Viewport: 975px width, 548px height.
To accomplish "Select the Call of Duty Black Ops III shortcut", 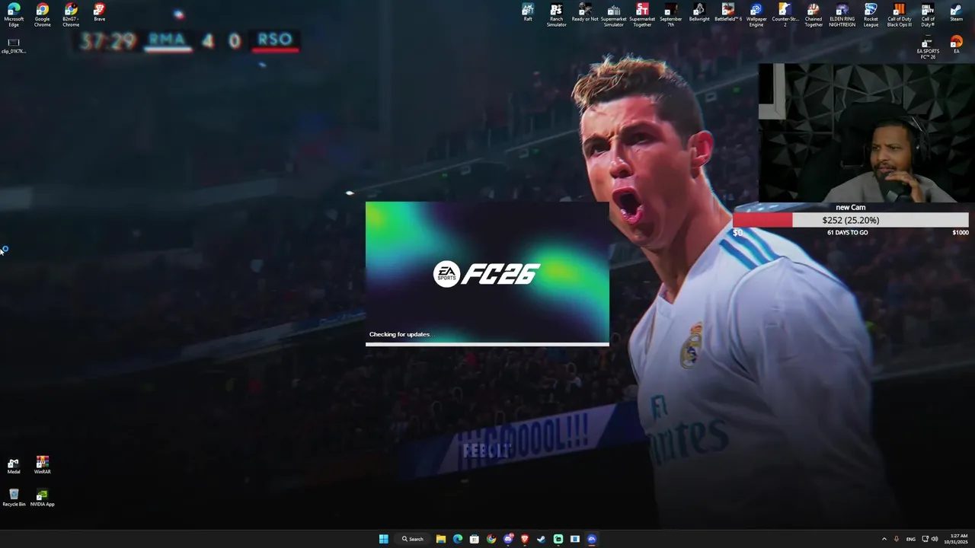I will click(x=899, y=14).
